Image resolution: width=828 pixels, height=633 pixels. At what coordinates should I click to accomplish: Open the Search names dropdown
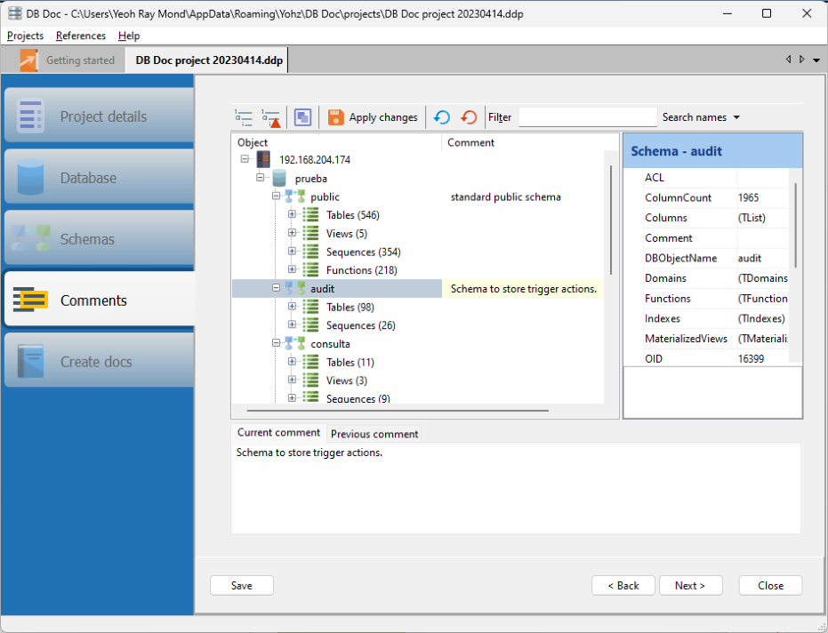[x=701, y=117]
